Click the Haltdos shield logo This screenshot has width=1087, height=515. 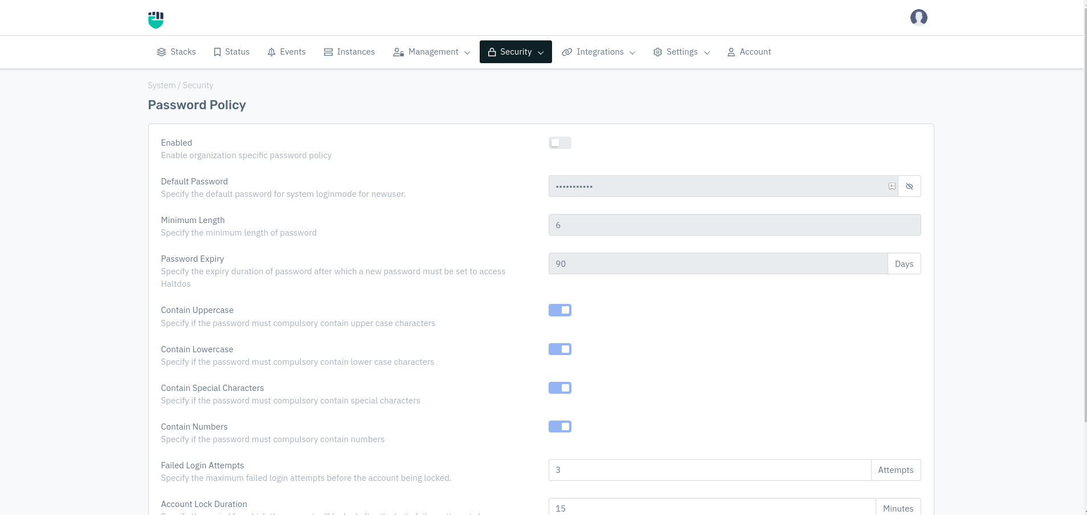(x=156, y=19)
